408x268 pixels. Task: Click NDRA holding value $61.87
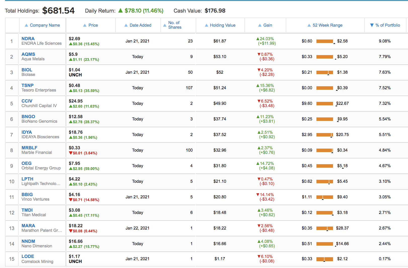tap(220, 41)
